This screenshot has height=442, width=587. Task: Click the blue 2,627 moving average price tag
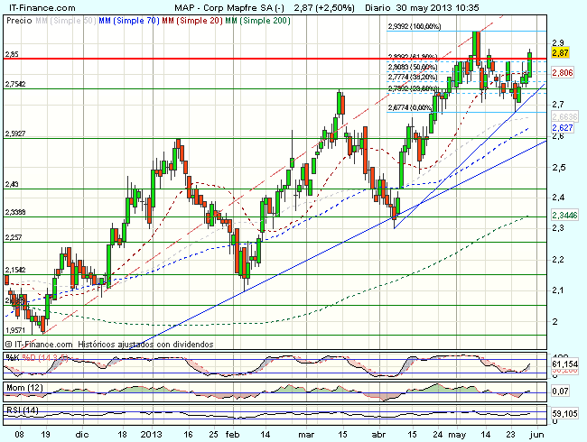563,128
